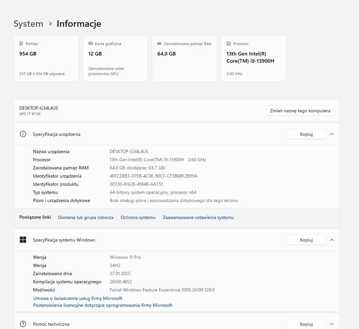Open Umowa o świadczenie usług firmy Microsoft
The image size is (359, 329).
[x=78, y=298]
